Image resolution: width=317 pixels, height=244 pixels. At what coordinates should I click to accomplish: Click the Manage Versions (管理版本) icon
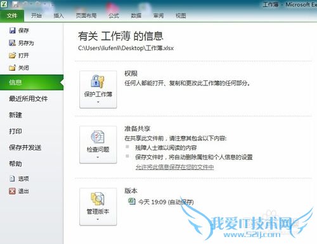[98, 198]
